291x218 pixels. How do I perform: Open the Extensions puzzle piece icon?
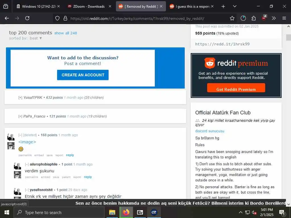point(253,18)
